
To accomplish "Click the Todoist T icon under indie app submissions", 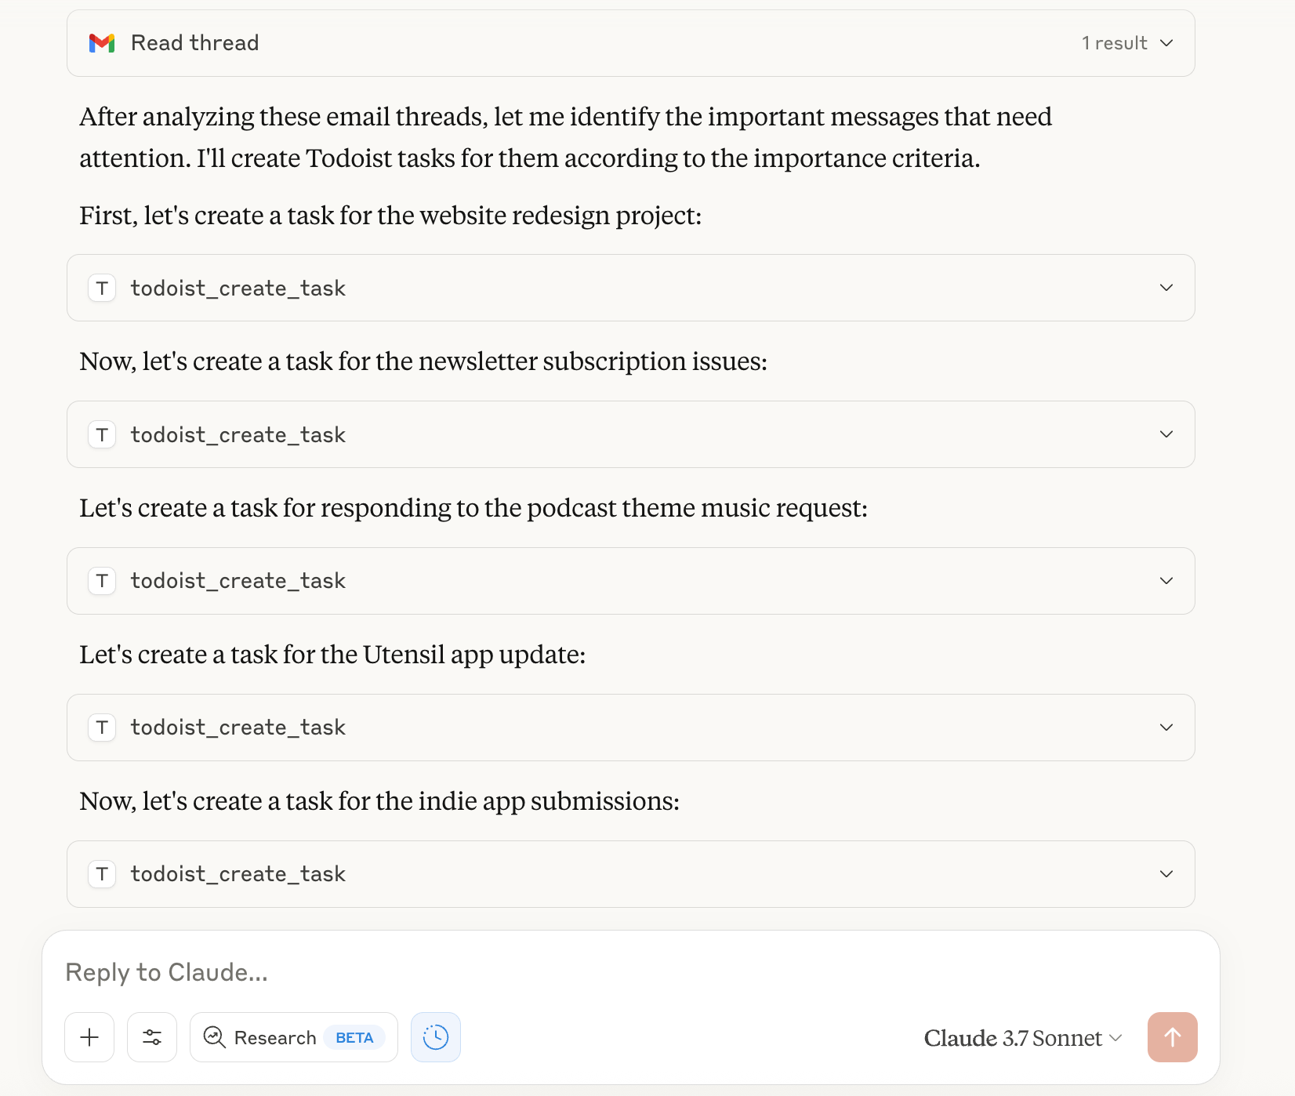I will [x=102, y=874].
